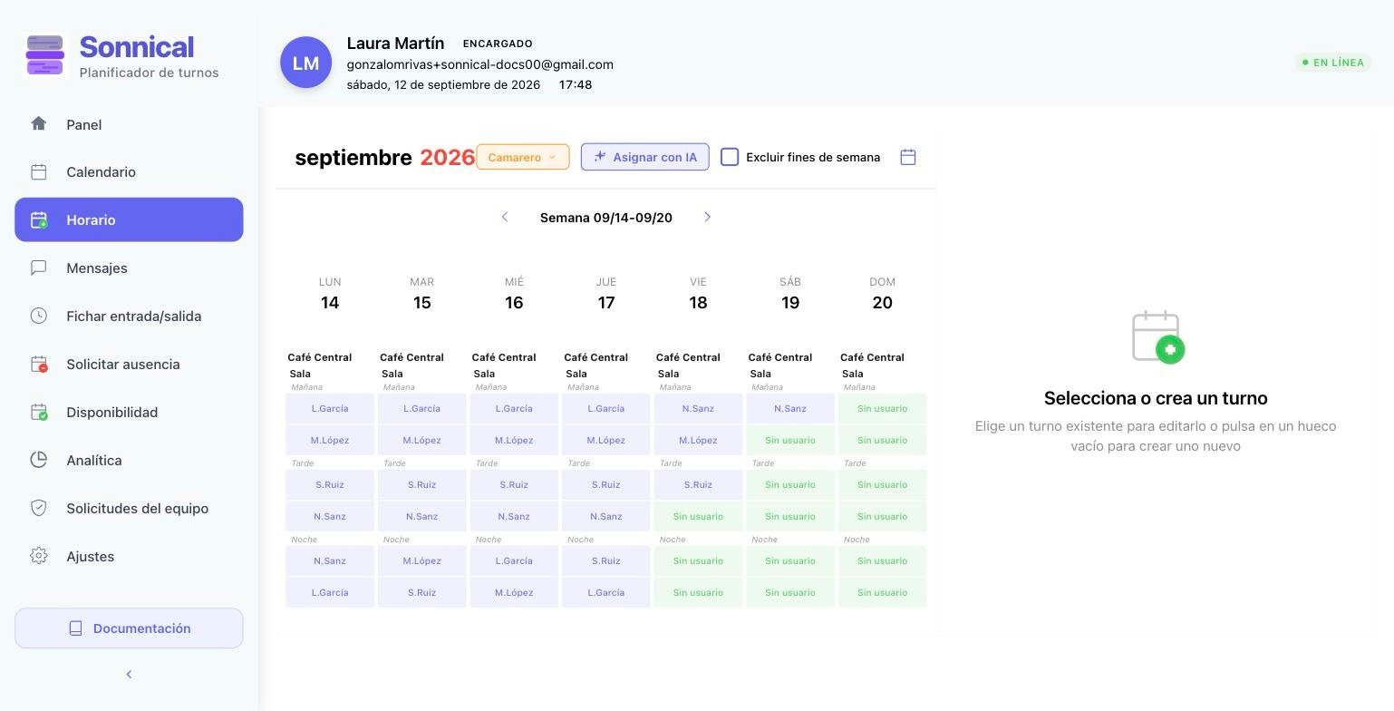Go to next week with right arrow
The height and width of the screenshot is (711, 1394).
point(708,217)
